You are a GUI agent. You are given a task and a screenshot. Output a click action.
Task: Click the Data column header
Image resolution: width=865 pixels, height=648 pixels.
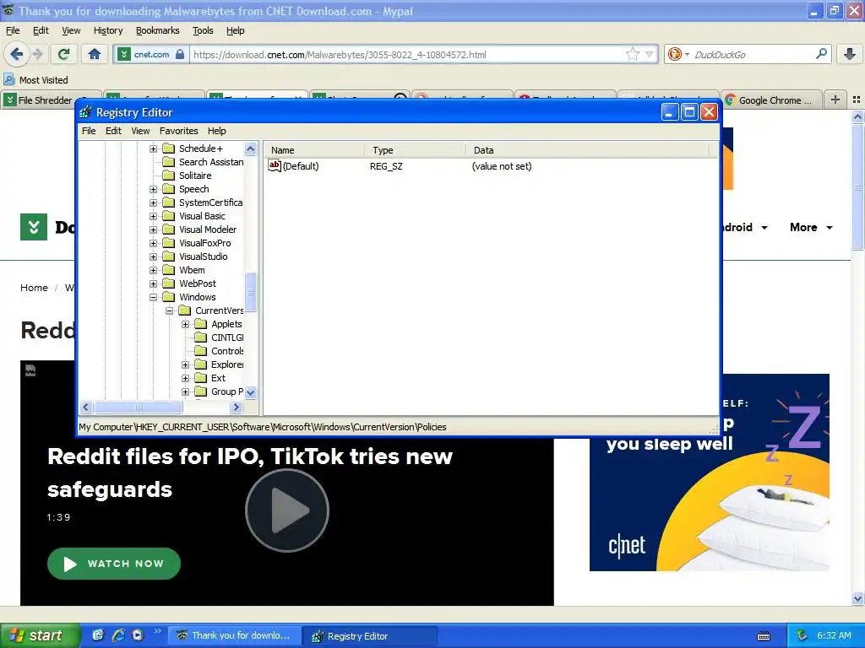coord(588,150)
